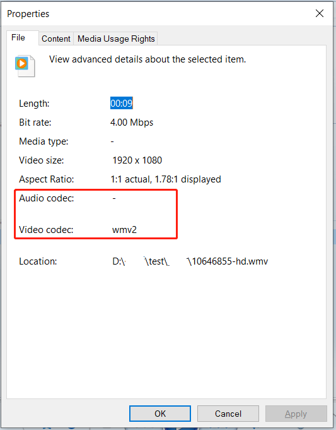Close the Properties dialog
The width and height of the screenshot is (336, 430).
pyautogui.click(x=320, y=13)
